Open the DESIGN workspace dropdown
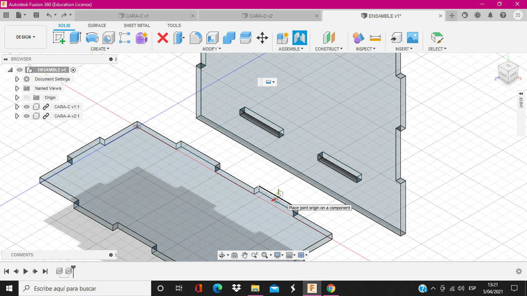This screenshot has width=527, height=296. 25,37
